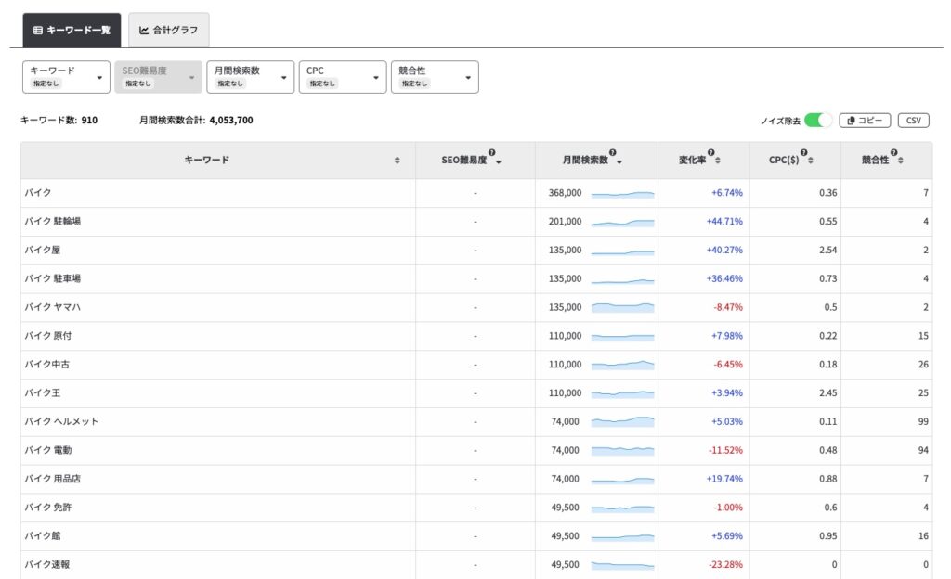Click the バイク ヘルメット keyword row
Viewport: 951px width, 579px height.
pos(61,422)
